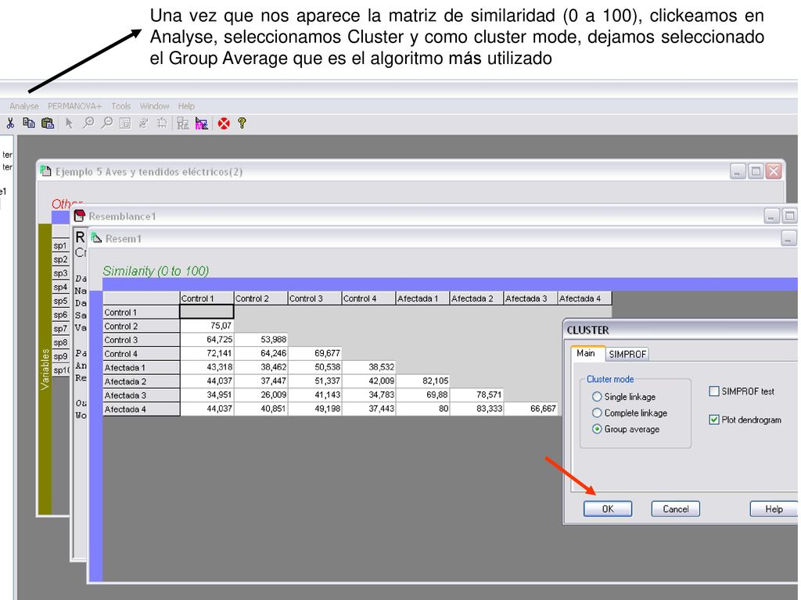
Task: Click Cancel in the CLUSTER dialog
Action: [x=675, y=509]
